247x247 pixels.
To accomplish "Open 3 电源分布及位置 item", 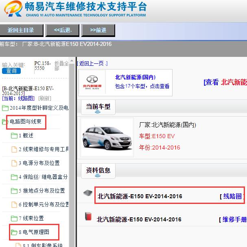I will tap(39, 163).
